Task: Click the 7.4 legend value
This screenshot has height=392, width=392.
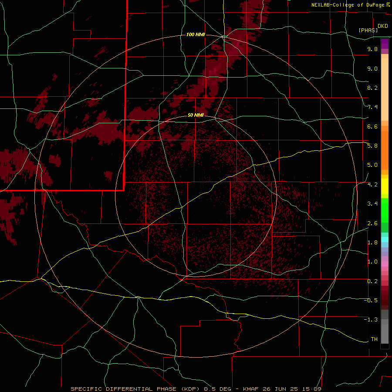Action: pyautogui.click(x=372, y=107)
